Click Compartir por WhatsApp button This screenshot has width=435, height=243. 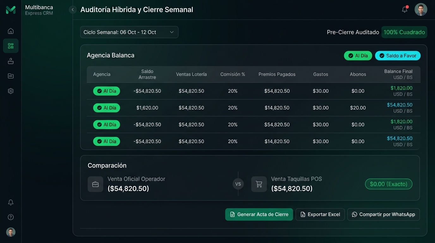tap(383, 215)
